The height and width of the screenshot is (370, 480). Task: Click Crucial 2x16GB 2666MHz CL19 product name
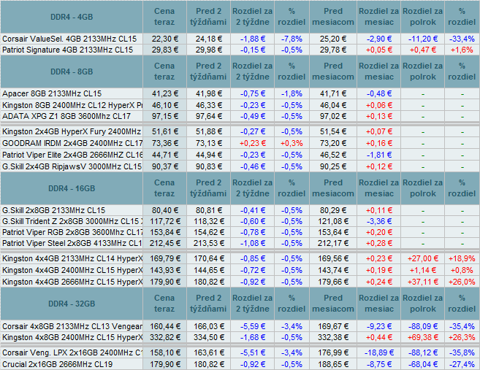[57, 364]
